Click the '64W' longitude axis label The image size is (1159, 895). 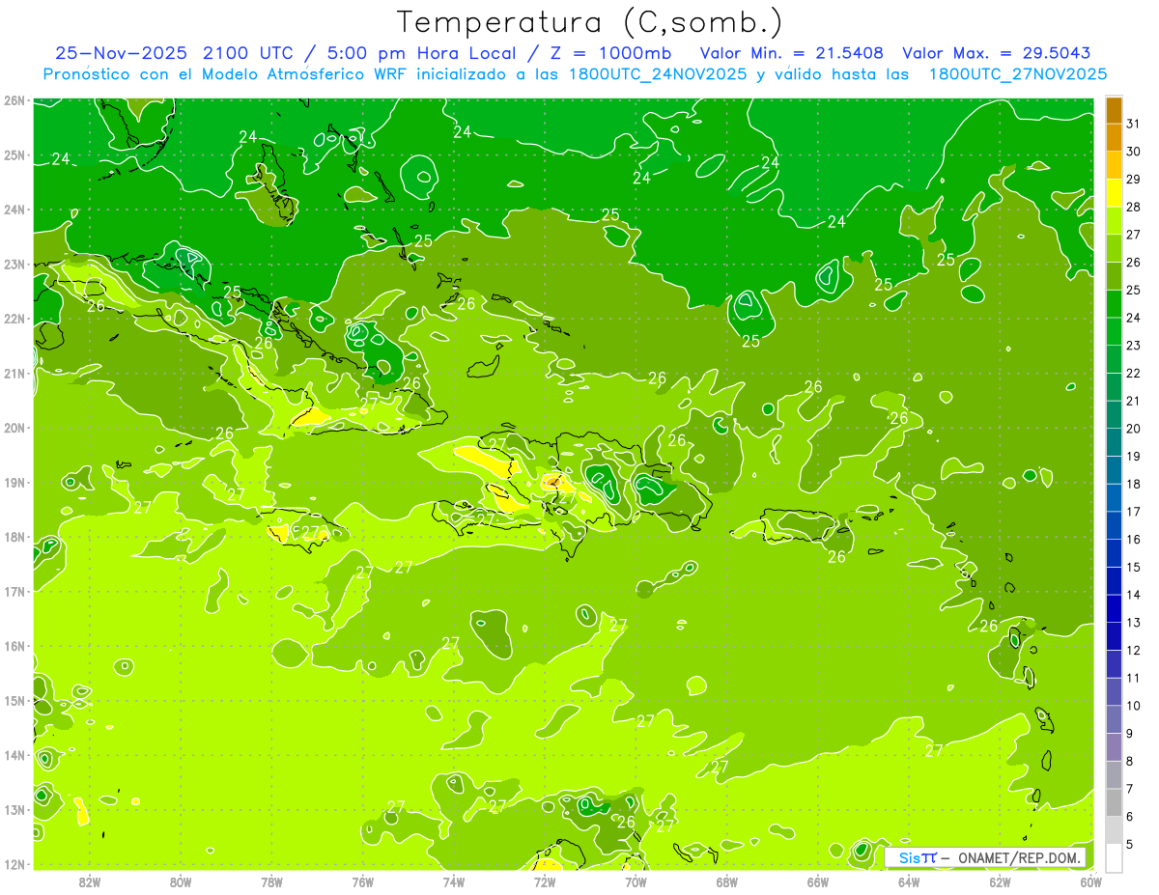[x=909, y=881]
